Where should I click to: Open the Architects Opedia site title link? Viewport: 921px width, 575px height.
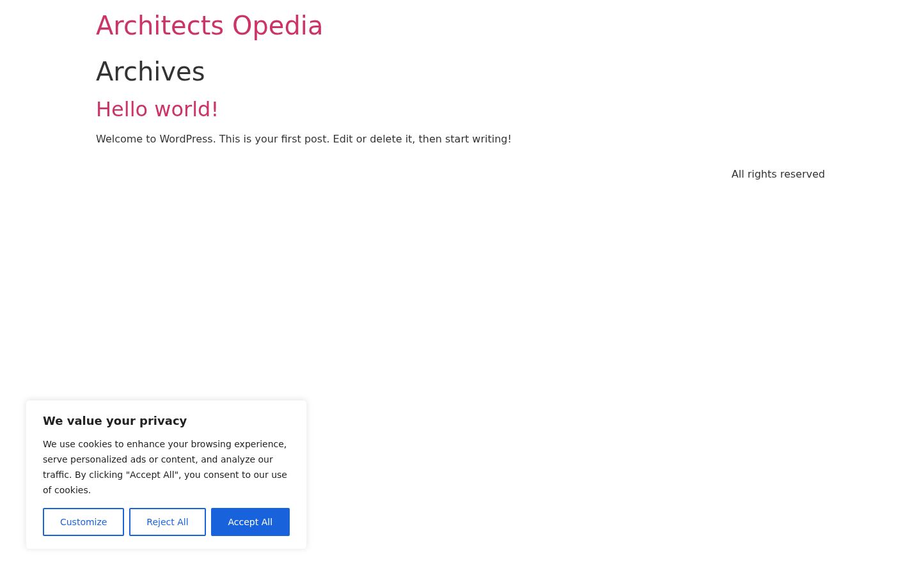coord(209,26)
